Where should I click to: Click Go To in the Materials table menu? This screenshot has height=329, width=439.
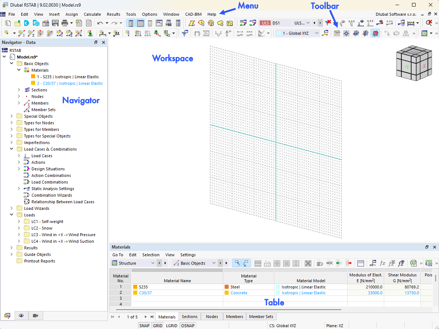(118, 254)
